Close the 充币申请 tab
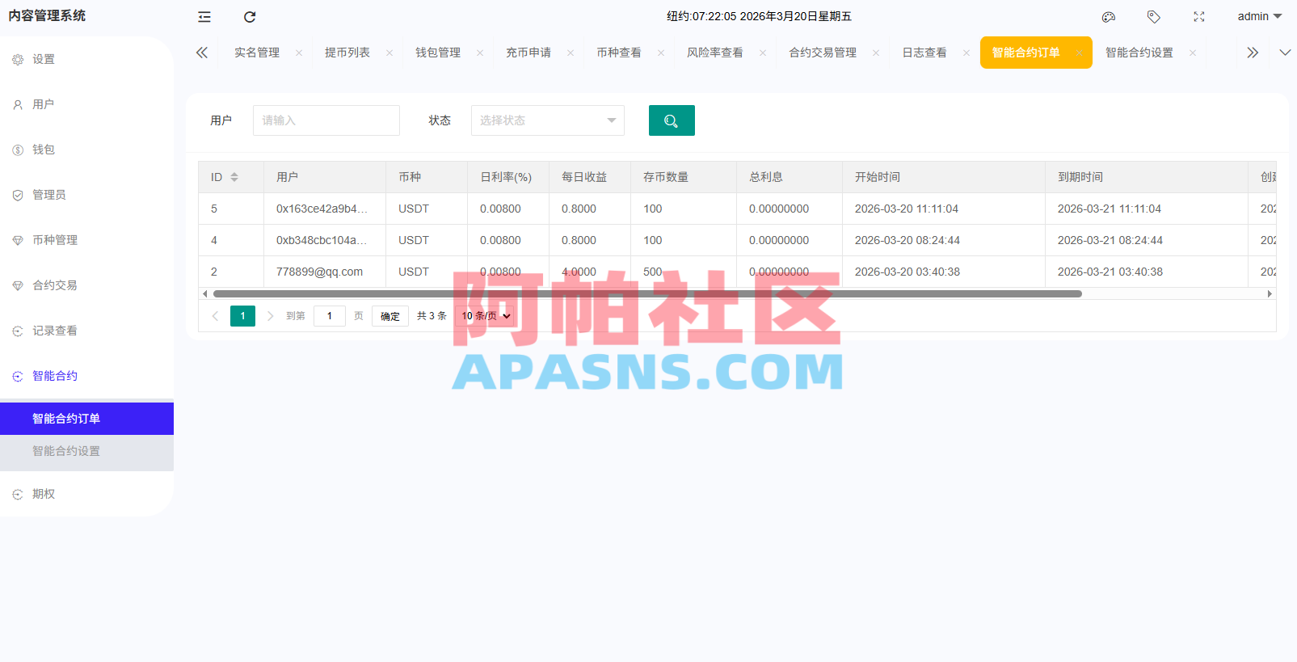Image resolution: width=1297 pixels, height=662 pixels. tap(571, 53)
